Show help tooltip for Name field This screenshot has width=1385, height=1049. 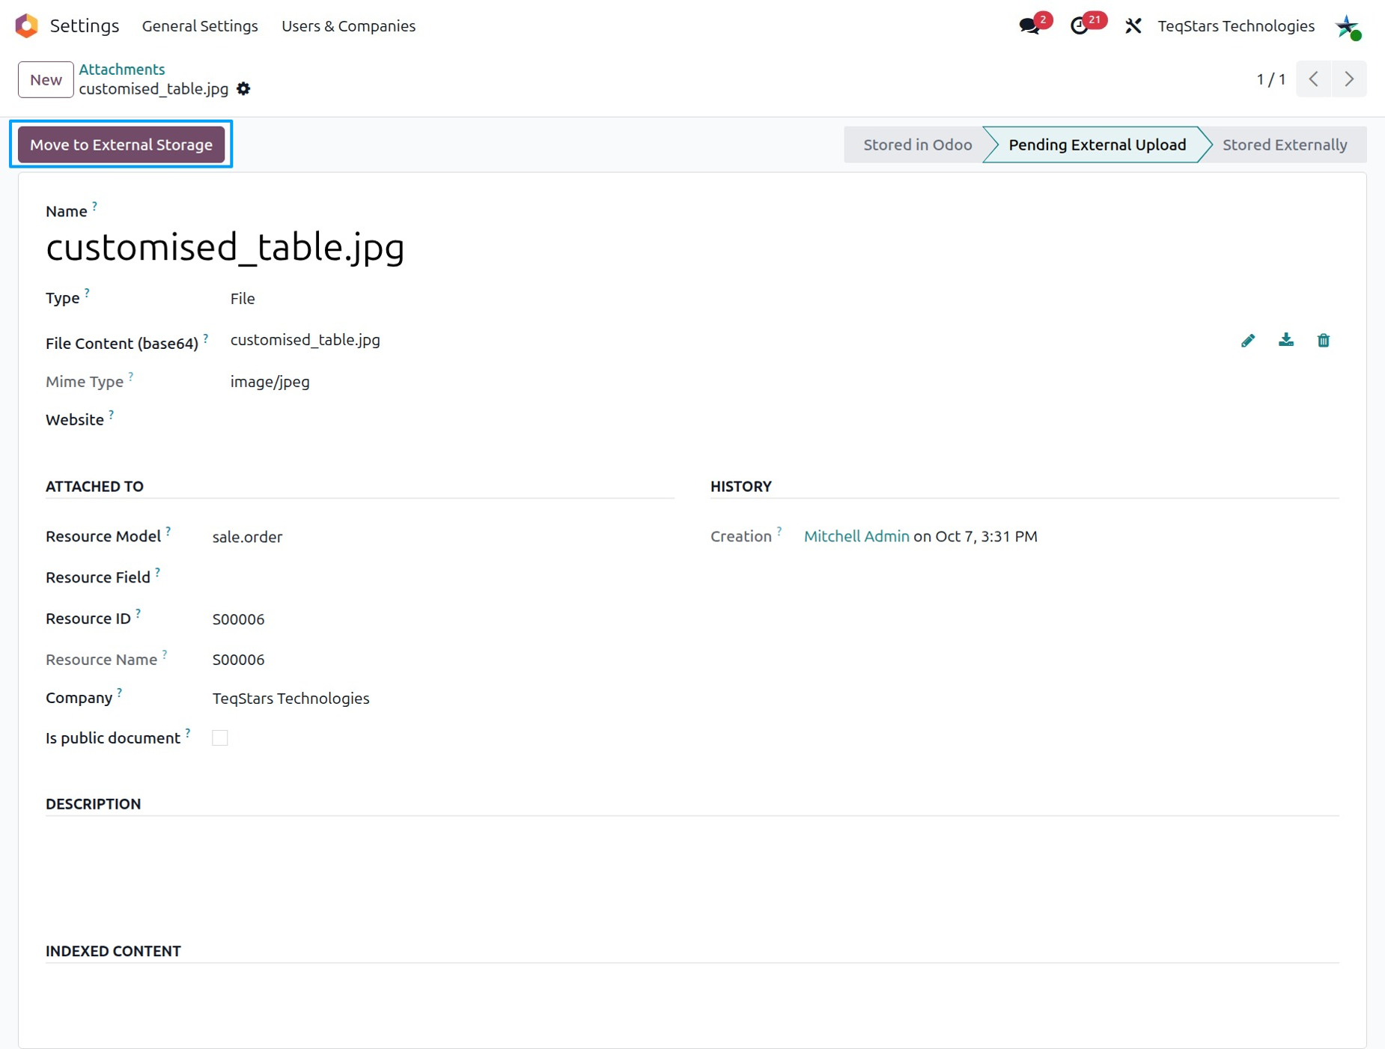[x=94, y=205]
